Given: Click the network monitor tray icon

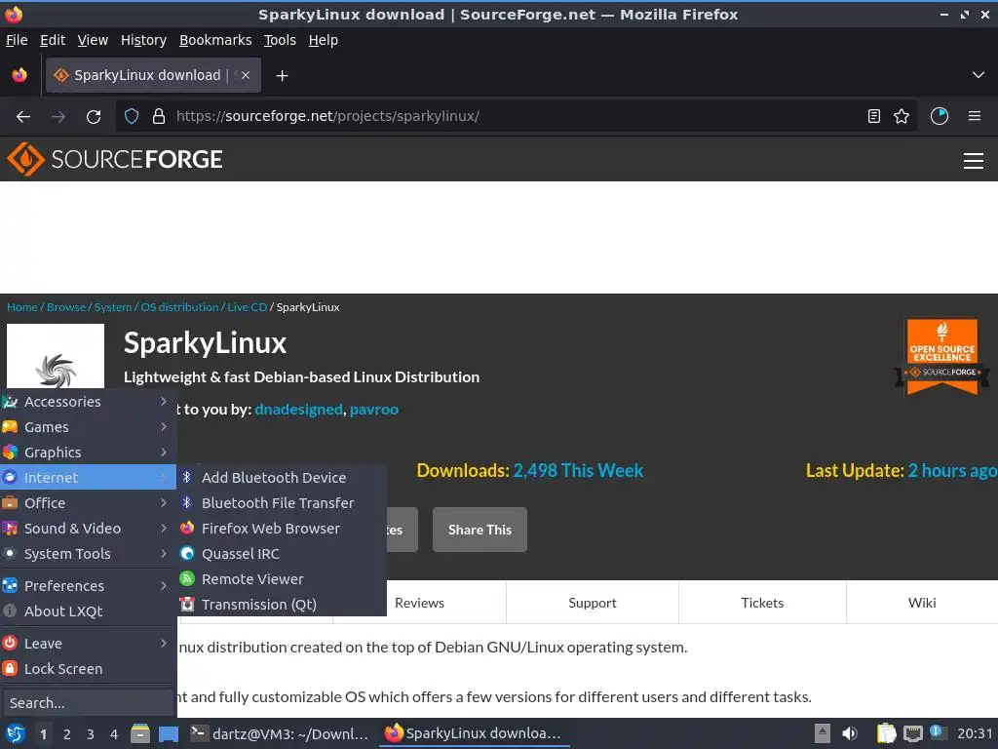Looking at the screenshot, I should [912, 733].
